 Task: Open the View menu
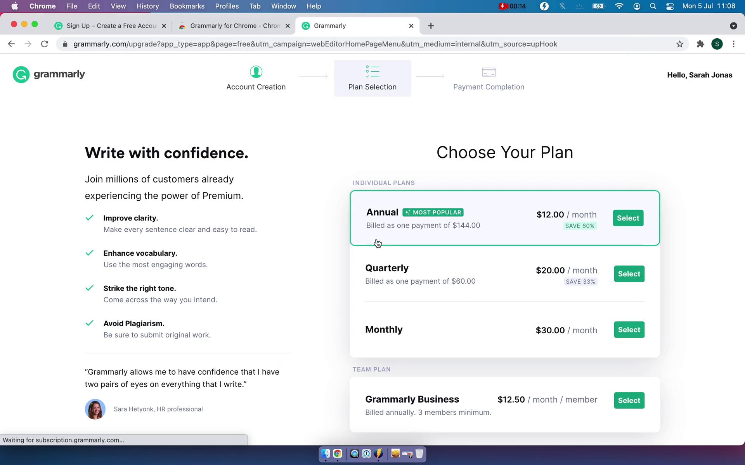118,6
